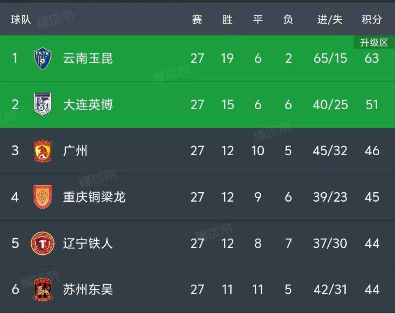Click 广州's points value 46
The image size is (395, 313).
372,151
